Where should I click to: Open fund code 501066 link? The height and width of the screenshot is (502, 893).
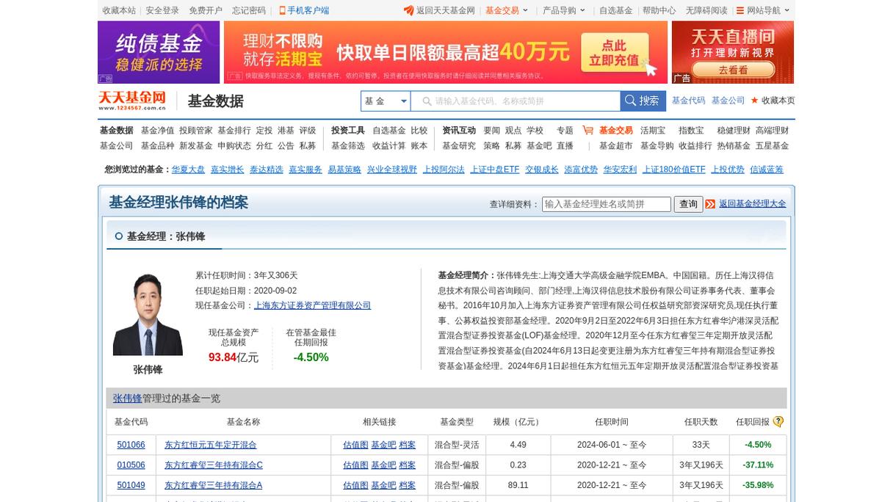(131, 445)
